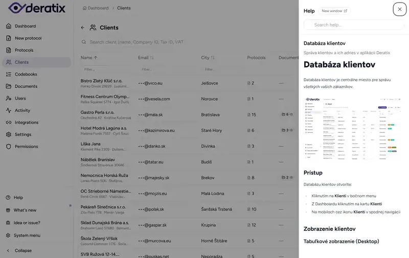409x258 pixels.
Task: Open New protocol in sidebar
Action: tap(28, 38)
